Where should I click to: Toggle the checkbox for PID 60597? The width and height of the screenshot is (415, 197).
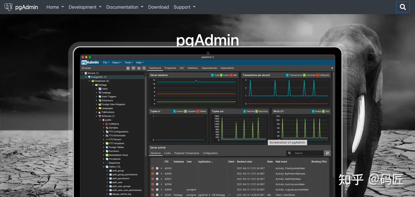pyautogui.click(x=157, y=179)
